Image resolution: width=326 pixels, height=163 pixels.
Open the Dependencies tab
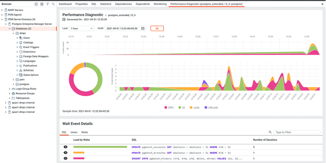(123, 4)
